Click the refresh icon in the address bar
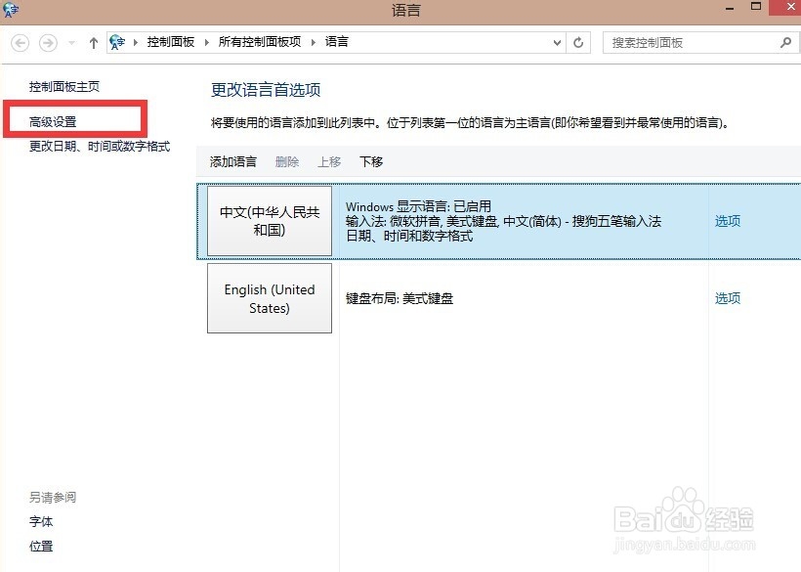Viewport: 801px width, 572px height. (x=575, y=42)
